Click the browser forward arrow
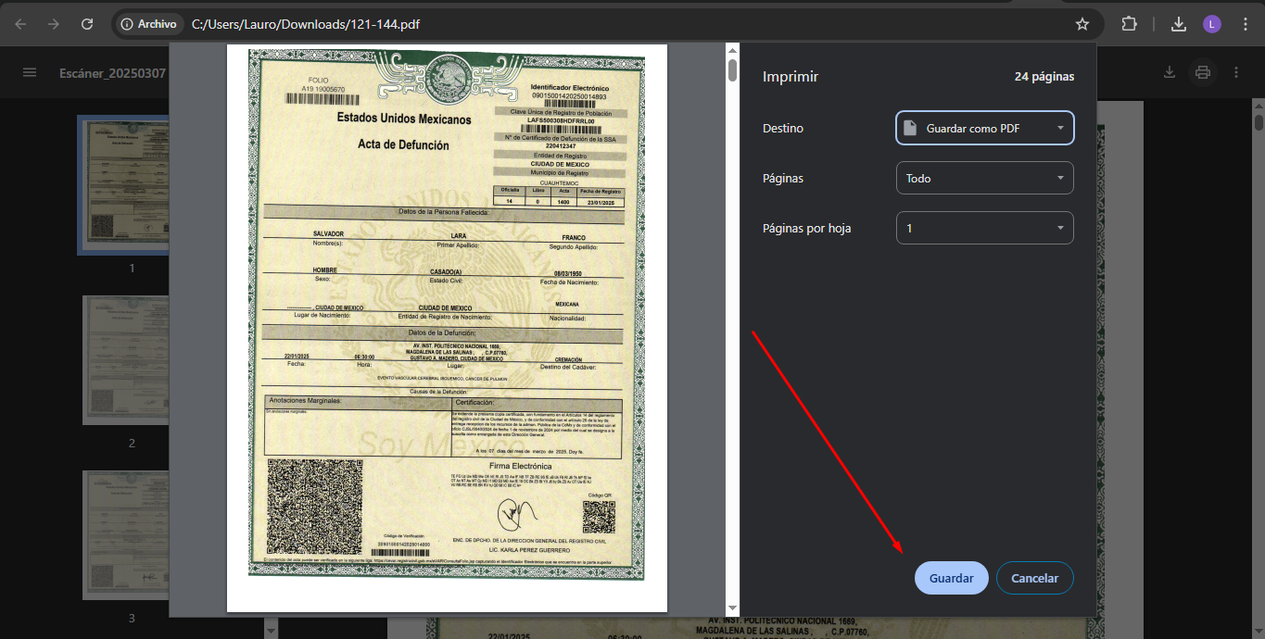 tap(54, 24)
